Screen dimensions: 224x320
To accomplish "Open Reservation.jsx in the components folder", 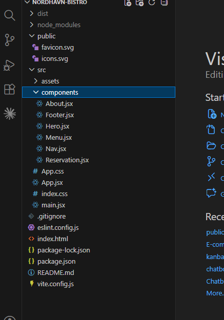I will click(x=98, y=160).
